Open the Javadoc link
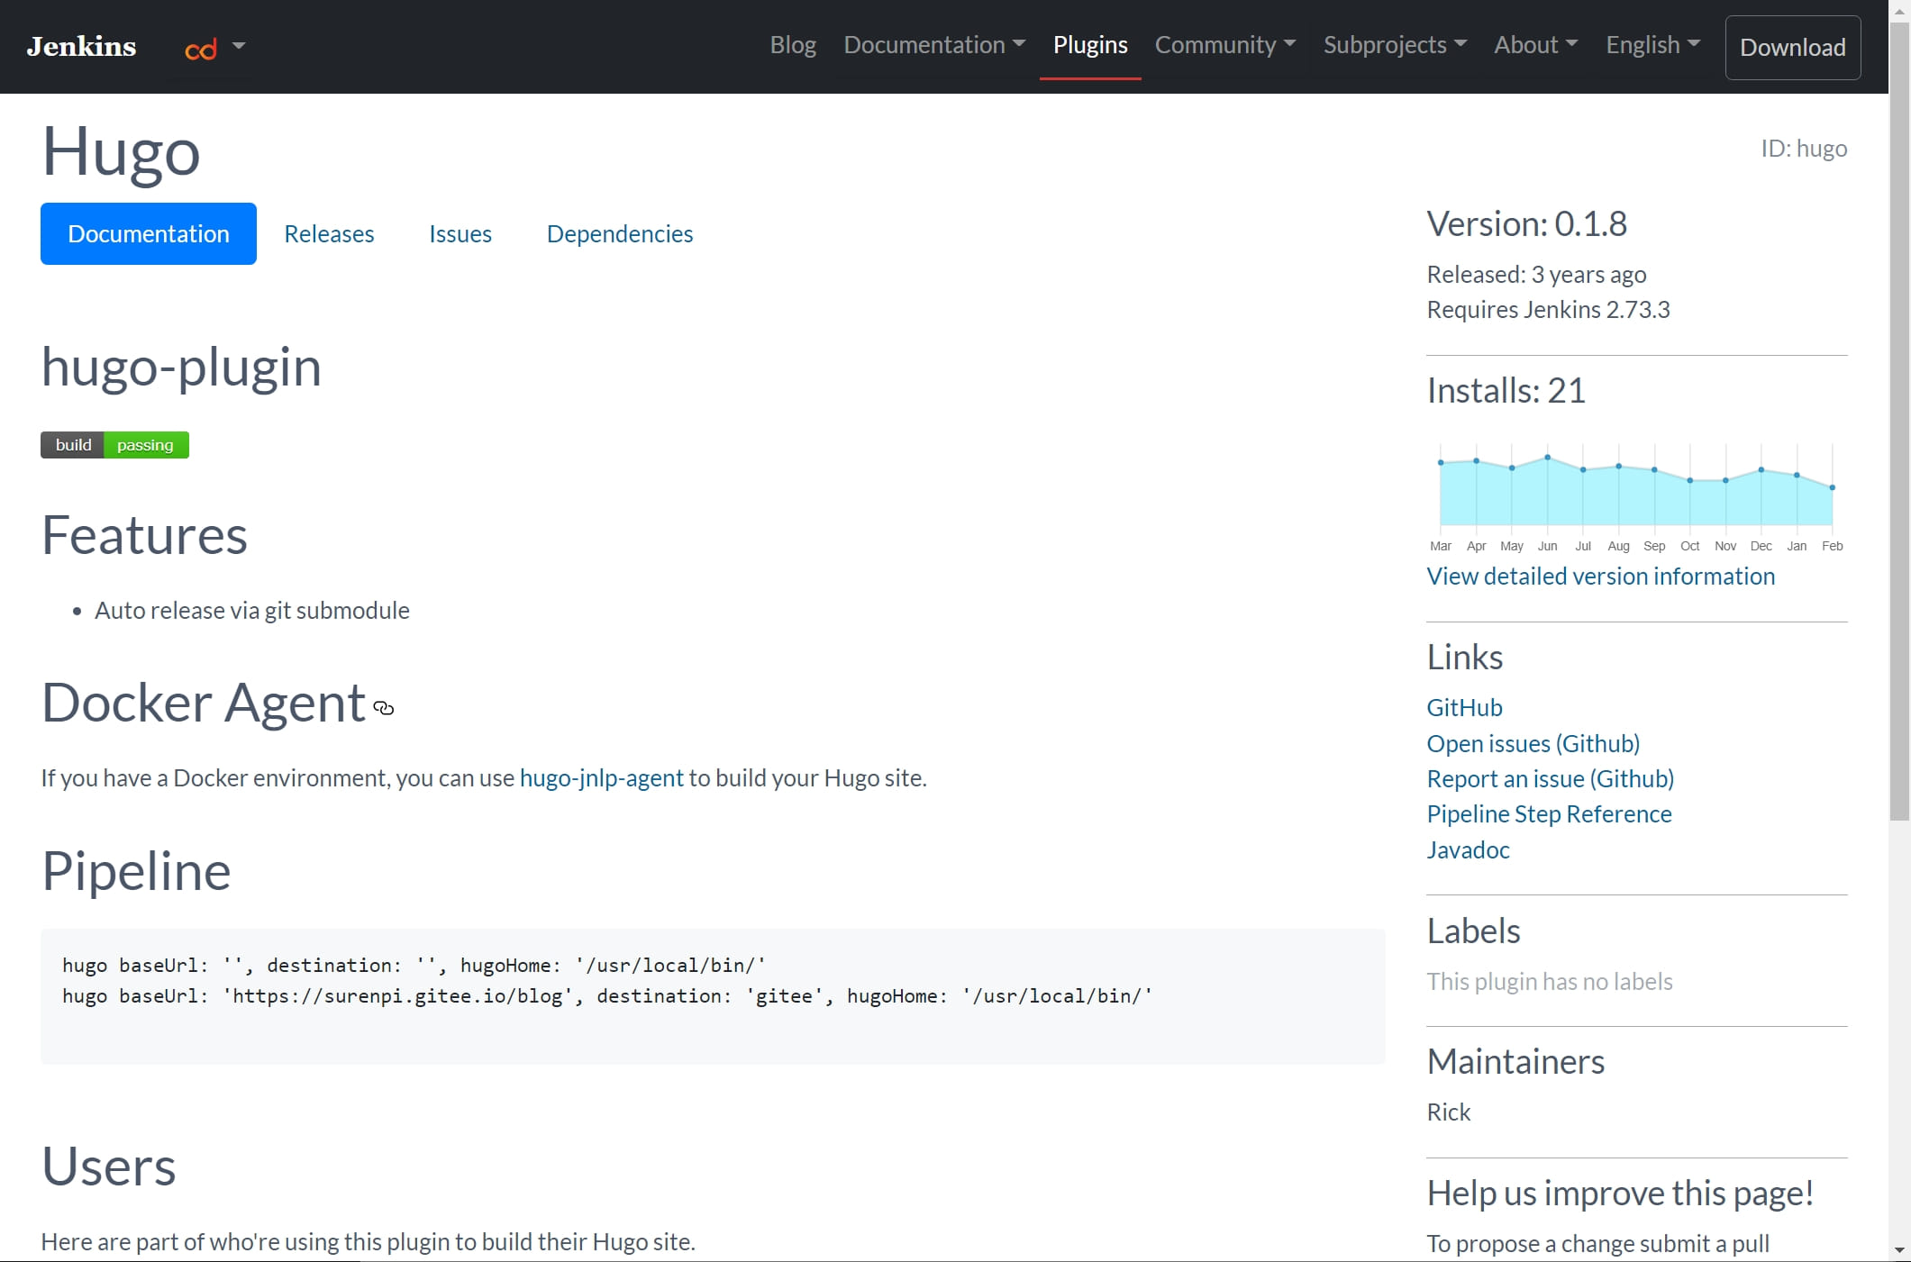This screenshot has height=1262, width=1911. 1469,849
